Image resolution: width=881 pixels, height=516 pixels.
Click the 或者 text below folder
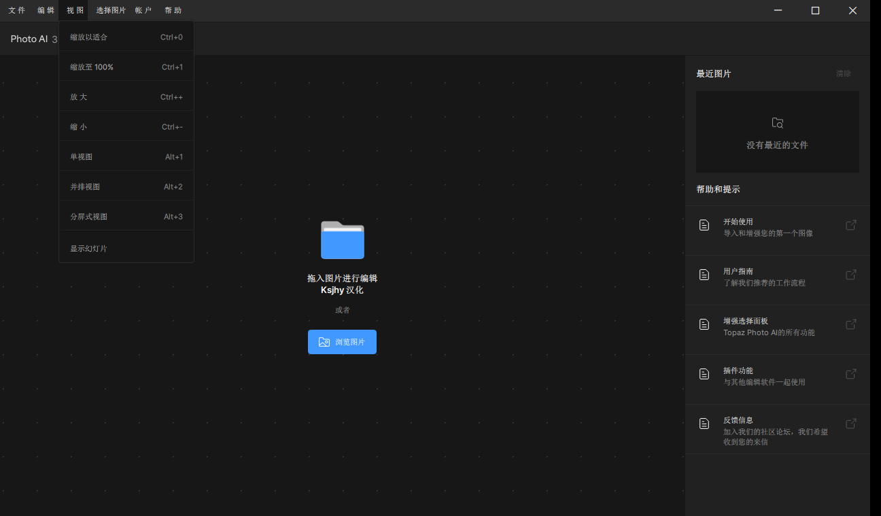pos(343,310)
